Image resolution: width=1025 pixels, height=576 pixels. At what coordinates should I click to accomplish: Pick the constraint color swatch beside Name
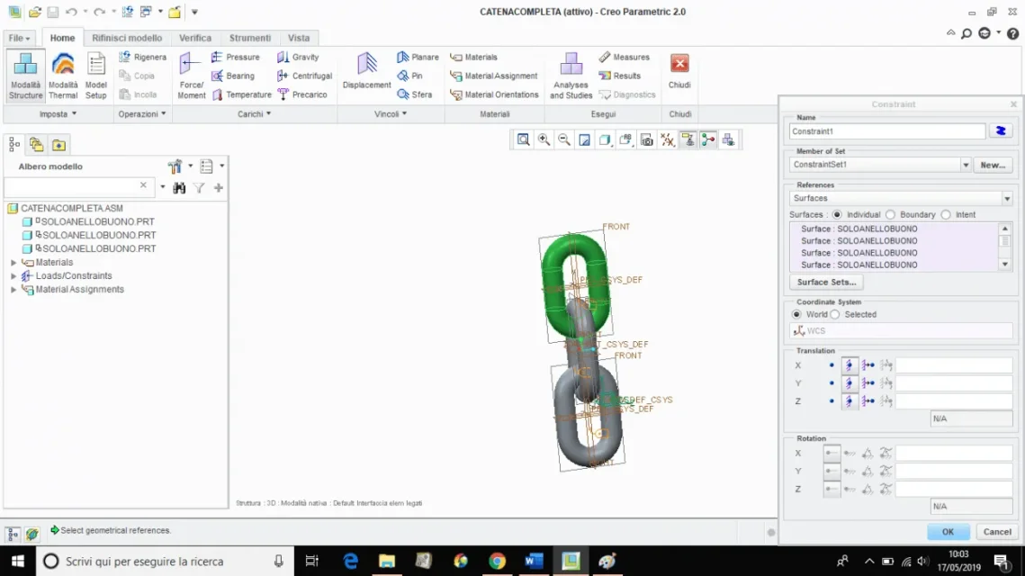(1000, 131)
